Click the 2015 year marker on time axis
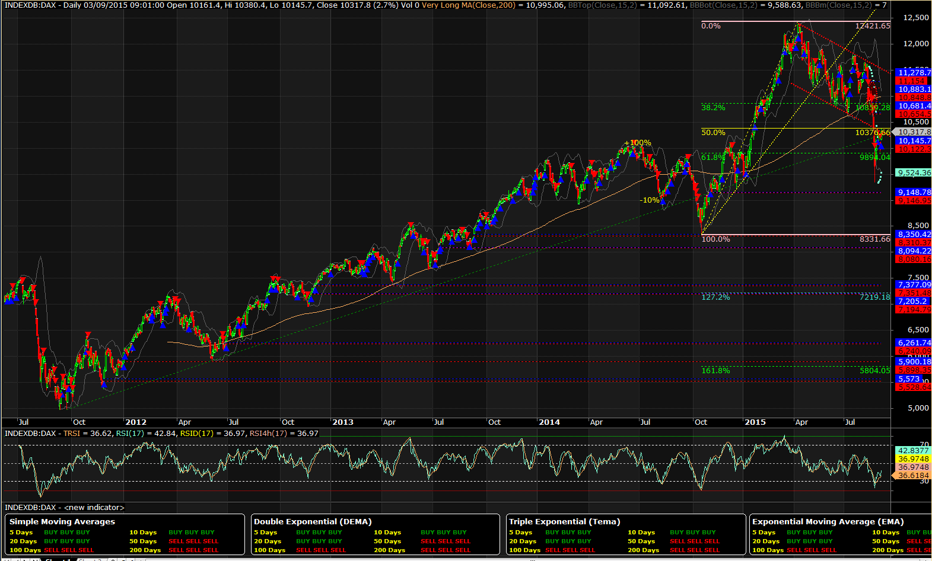The width and height of the screenshot is (932, 561). (x=755, y=422)
